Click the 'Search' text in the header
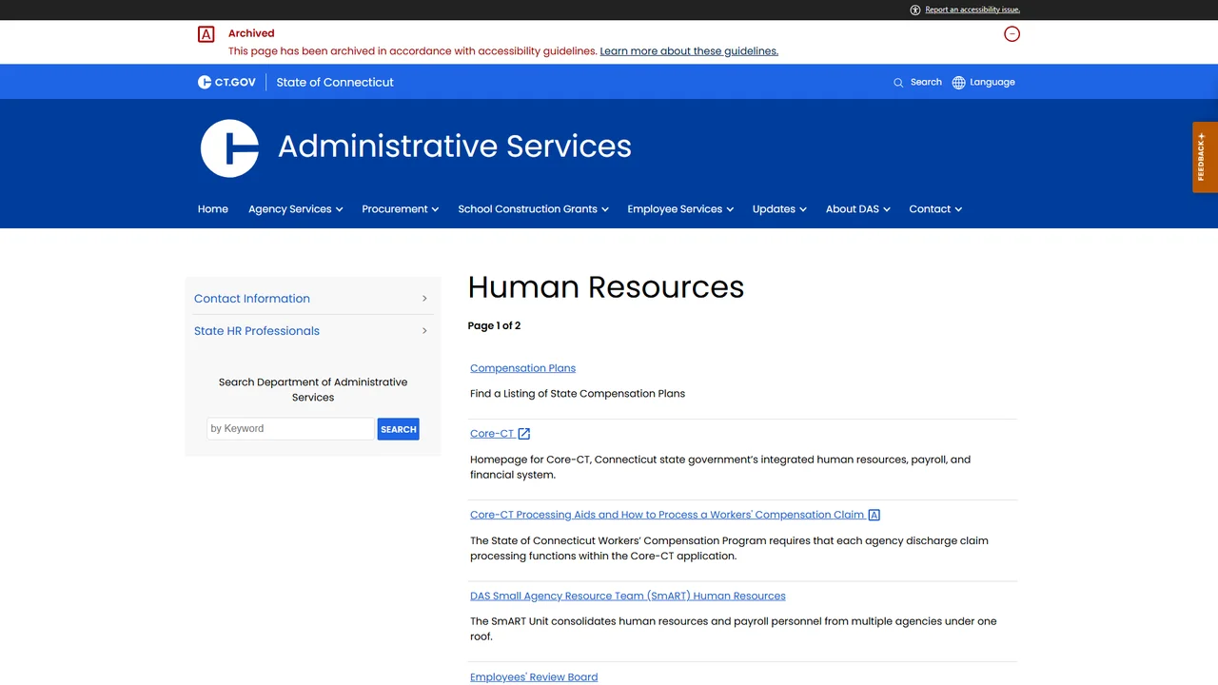The height and width of the screenshot is (685, 1218). 926,83
